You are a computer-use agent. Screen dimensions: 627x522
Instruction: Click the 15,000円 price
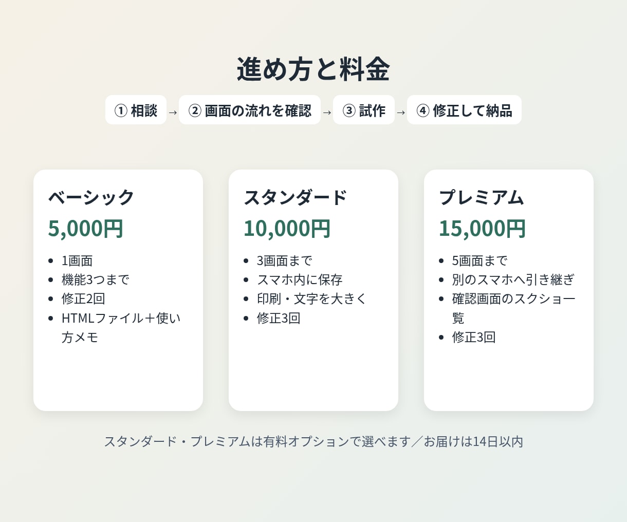[482, 229]
